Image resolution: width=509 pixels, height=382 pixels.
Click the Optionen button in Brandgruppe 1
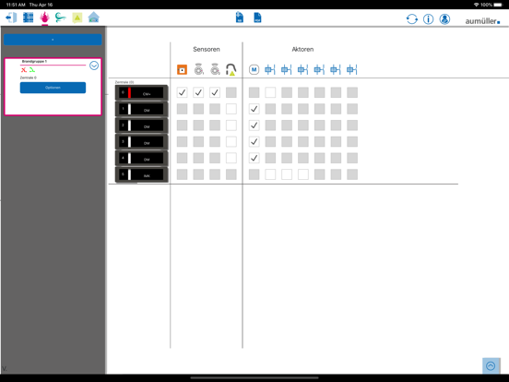point(53,88)
